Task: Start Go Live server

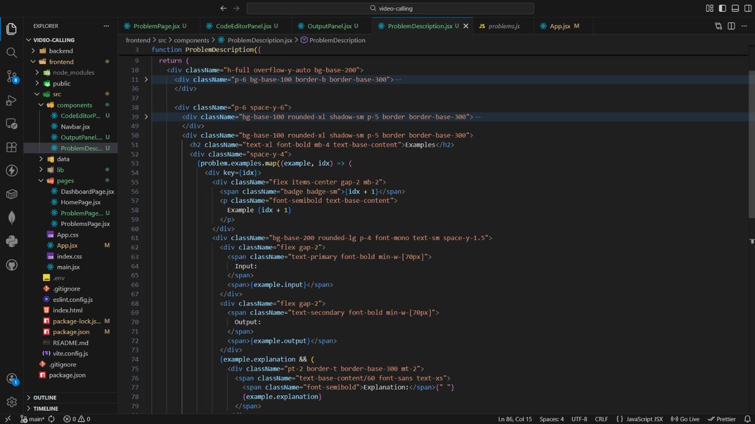Action: coord(685,419)
